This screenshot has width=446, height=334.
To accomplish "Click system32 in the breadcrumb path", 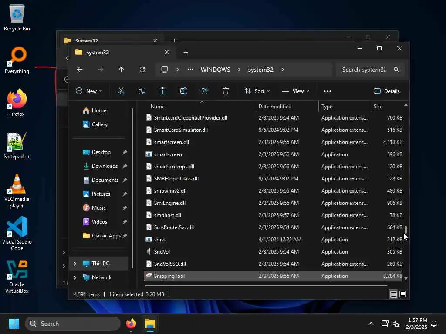I will 260,70.
